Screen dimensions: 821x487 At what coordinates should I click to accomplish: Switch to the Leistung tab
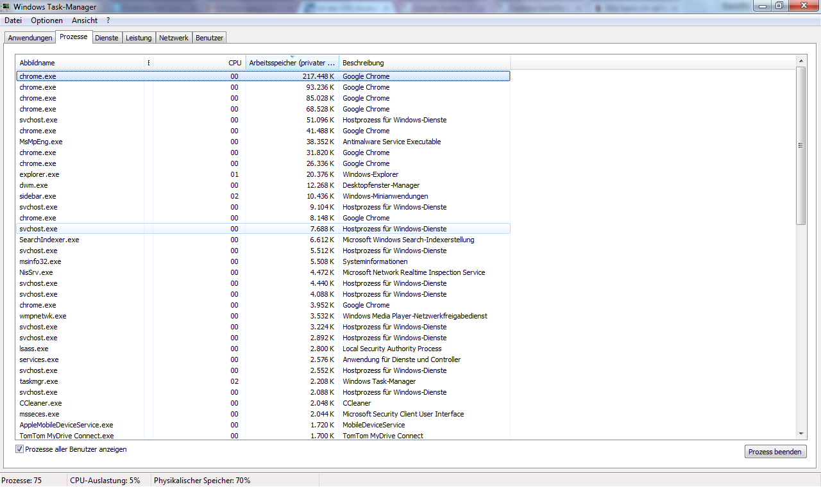139,38
